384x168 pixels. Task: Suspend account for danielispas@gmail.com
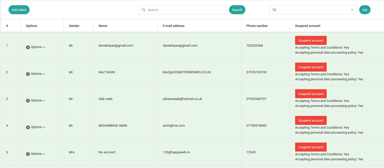311,40
